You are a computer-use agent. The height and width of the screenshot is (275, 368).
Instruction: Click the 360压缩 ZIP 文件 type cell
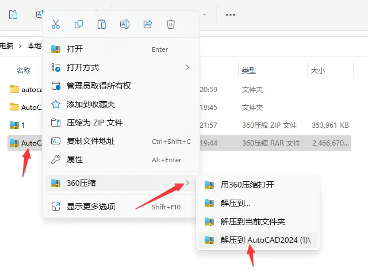pos(270,125)
